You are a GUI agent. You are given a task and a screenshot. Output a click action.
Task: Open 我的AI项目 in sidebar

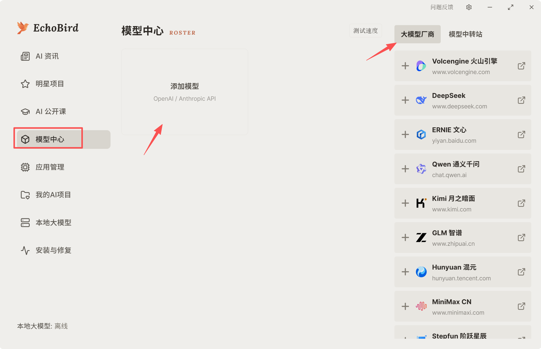(64, 195)
